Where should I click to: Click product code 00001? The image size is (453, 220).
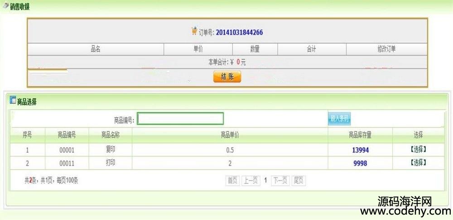(x=67, y=150)
